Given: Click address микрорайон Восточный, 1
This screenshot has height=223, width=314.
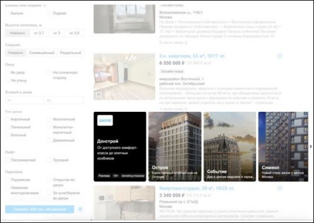Looking at the screenshot, I should (x=181, y=79).
